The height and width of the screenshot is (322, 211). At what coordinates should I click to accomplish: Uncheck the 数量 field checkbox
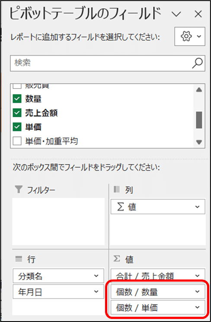click(17, 99)
